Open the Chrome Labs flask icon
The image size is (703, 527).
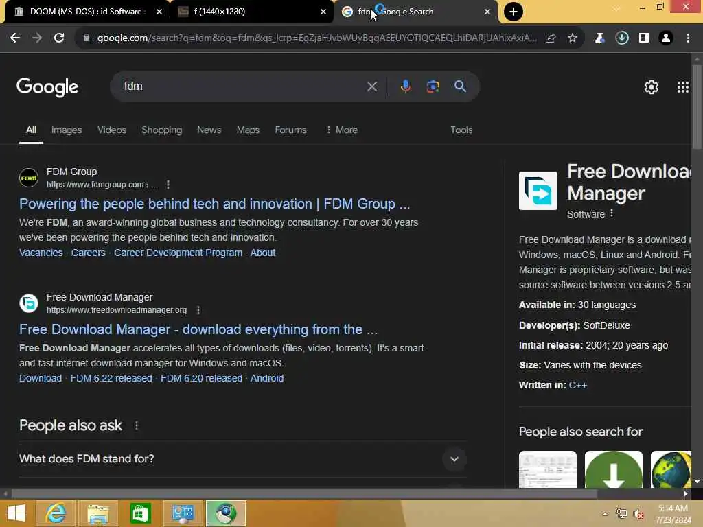point(599,38)
